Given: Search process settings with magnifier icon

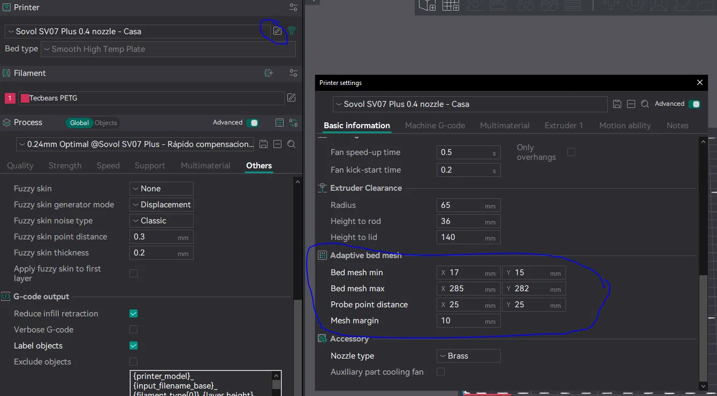Looking at the screenshot, I should point(292,144).
